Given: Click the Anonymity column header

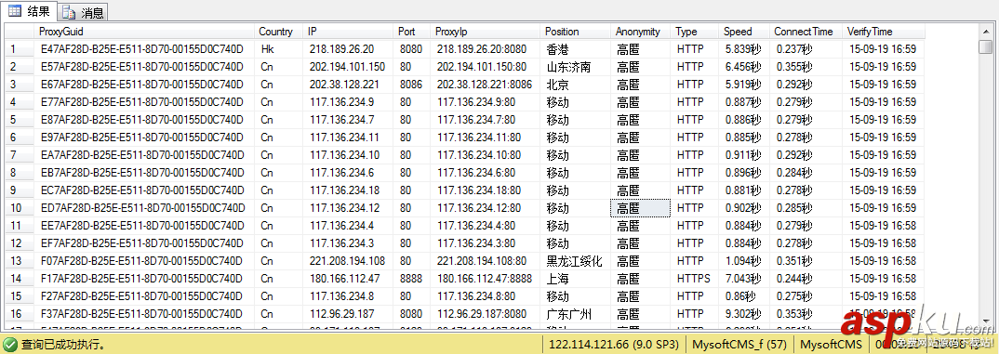Looking at the screenshot, I should tap(641, 32).
